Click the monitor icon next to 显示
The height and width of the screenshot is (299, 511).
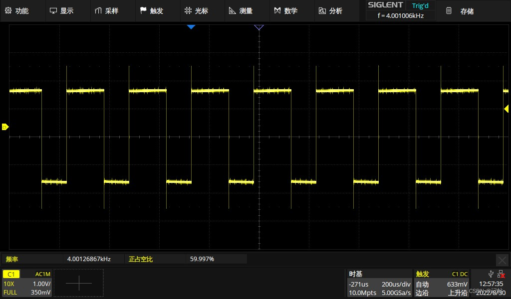pos(53,11)
